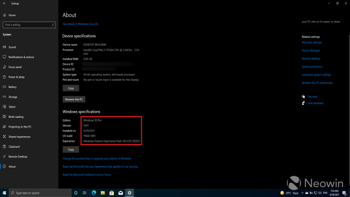Open Microsoft Store from taskbar
Image resolution: width=350 pixels, height=197 pixels.
coord(111,193)
